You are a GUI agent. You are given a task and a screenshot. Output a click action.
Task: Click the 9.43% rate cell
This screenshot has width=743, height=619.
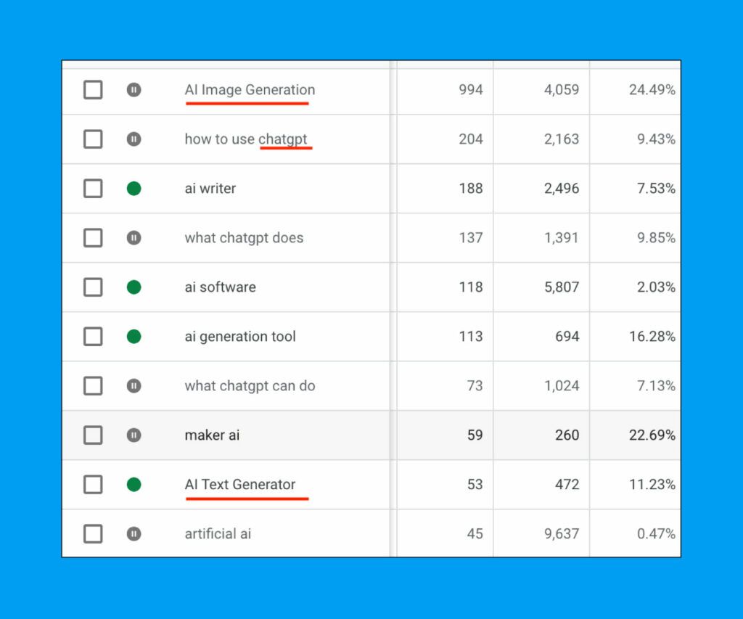[656, 139]
